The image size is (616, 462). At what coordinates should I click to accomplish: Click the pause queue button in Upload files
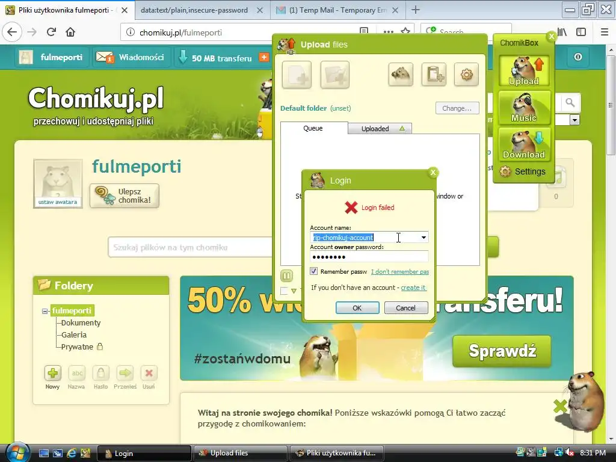[287, 276]
